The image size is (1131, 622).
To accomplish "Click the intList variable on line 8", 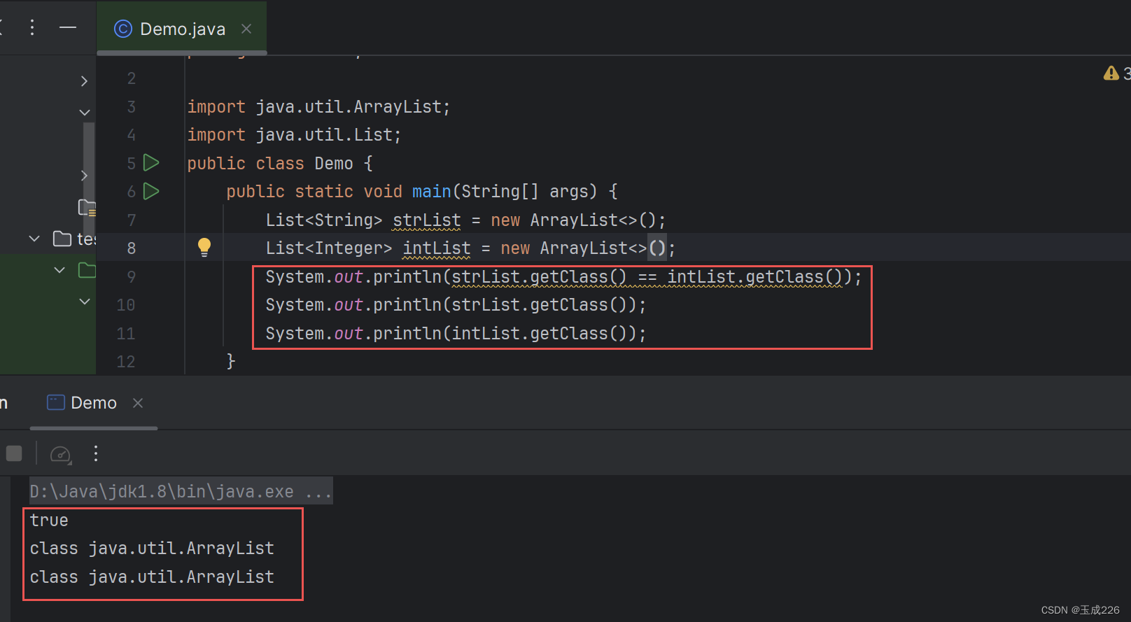I will 437,248.
